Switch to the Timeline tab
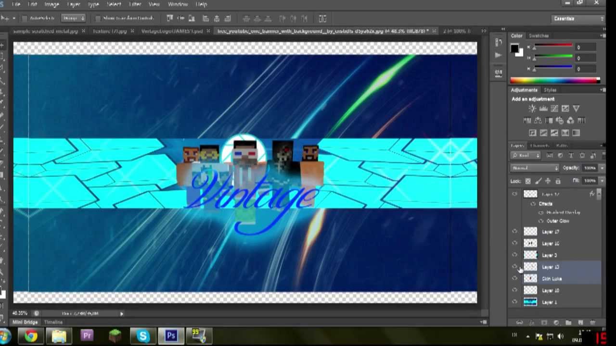 pos(53,322)
